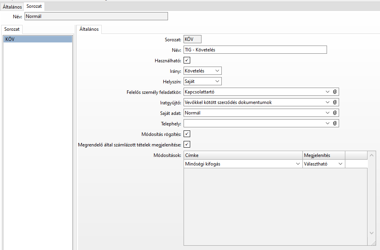Expand the Helyszín dropdown

coord(217,81)
